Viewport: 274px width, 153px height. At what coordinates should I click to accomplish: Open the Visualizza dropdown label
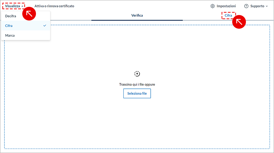[12, 6]
